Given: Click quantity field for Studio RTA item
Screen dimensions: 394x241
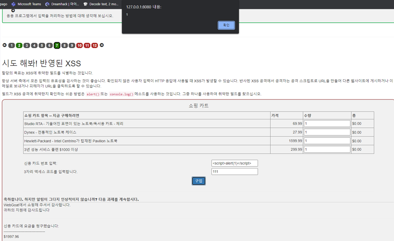Looking at the screenshot, I should point(327,124).
